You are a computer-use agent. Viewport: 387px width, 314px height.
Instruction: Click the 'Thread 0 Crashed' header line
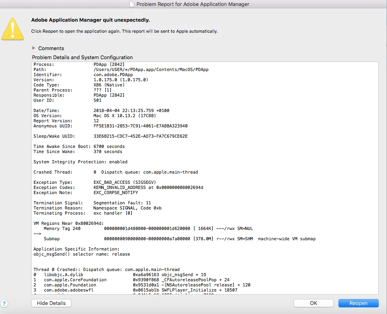107,269
